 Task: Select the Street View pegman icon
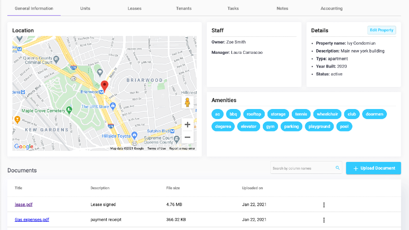point(187,102)
